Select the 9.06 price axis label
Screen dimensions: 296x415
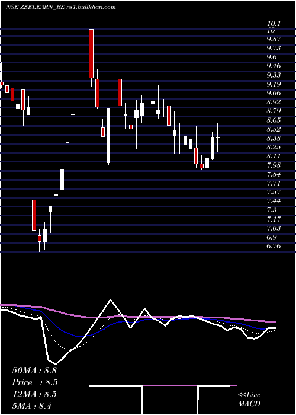tap(274, 93)
